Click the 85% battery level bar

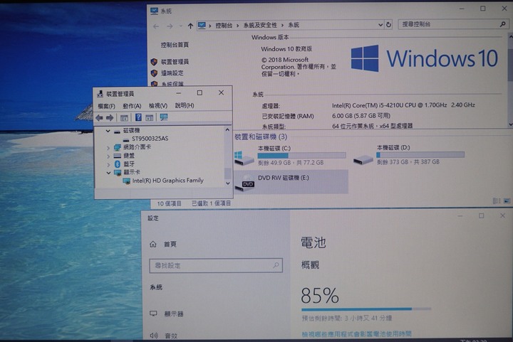point(366,309)
